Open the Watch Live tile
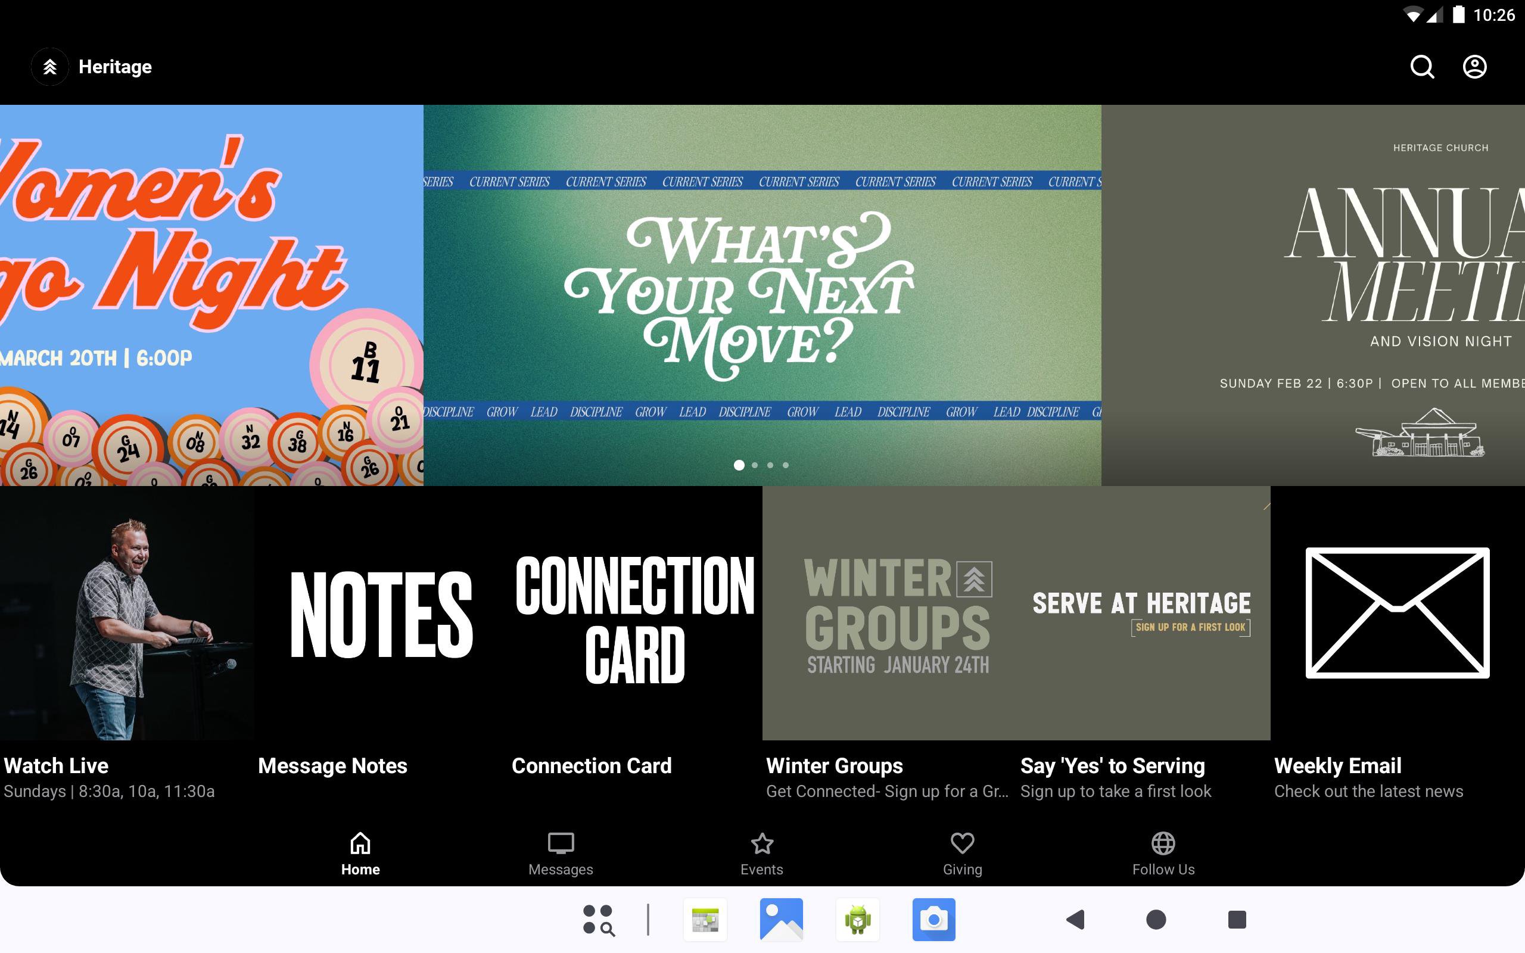This screenshot has height=953, width=1525. pos(127,613)
